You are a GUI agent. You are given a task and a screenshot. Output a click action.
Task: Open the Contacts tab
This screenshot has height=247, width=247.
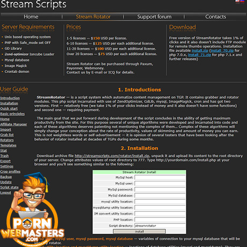(215, 17)
